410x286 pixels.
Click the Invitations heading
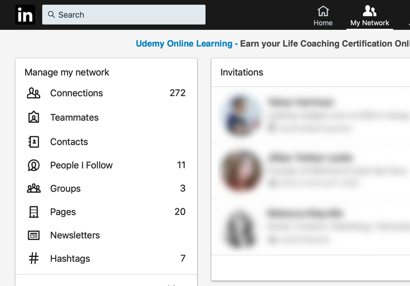(x=241, y=72)
